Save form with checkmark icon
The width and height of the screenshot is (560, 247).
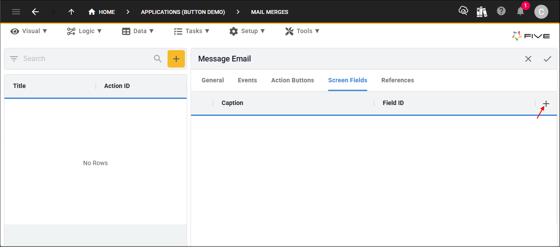point(547,59)
